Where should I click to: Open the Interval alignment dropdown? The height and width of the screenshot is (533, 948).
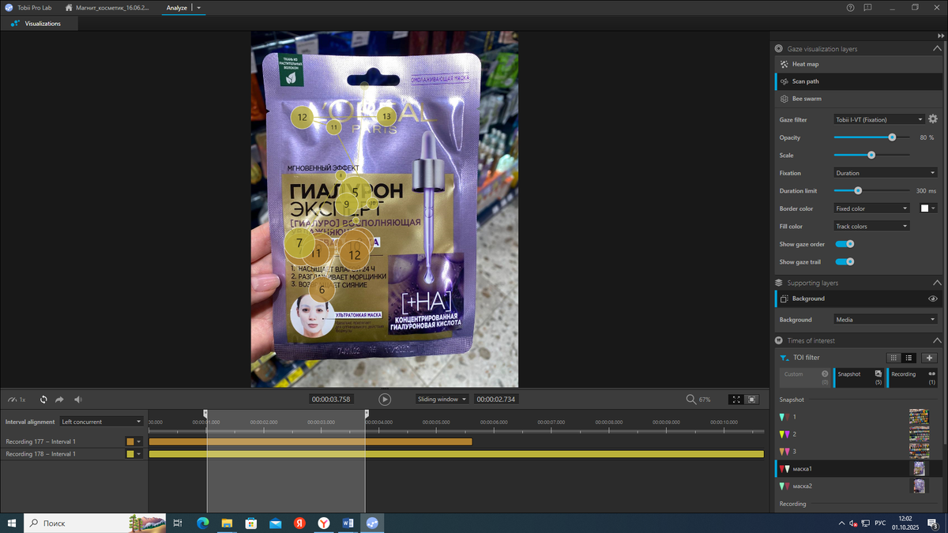click(x=102, y=422)
